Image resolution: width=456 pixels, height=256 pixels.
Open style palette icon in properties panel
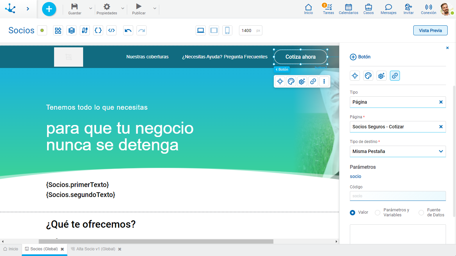(x=368, y=76)
